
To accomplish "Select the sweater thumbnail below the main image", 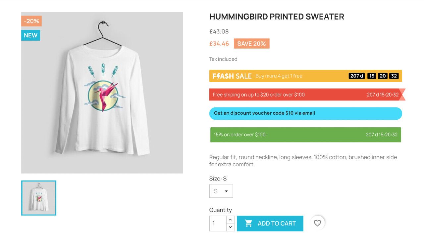I will [x=39, y=198].
